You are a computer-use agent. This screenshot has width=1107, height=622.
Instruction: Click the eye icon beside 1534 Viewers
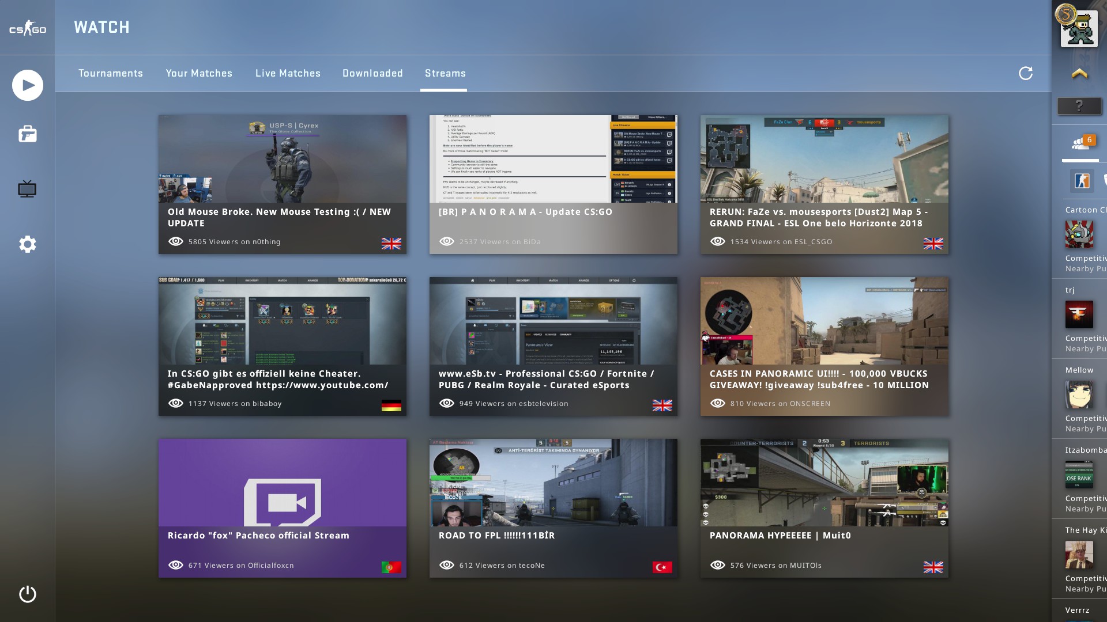pyautogui.click(x=718, y=241)
